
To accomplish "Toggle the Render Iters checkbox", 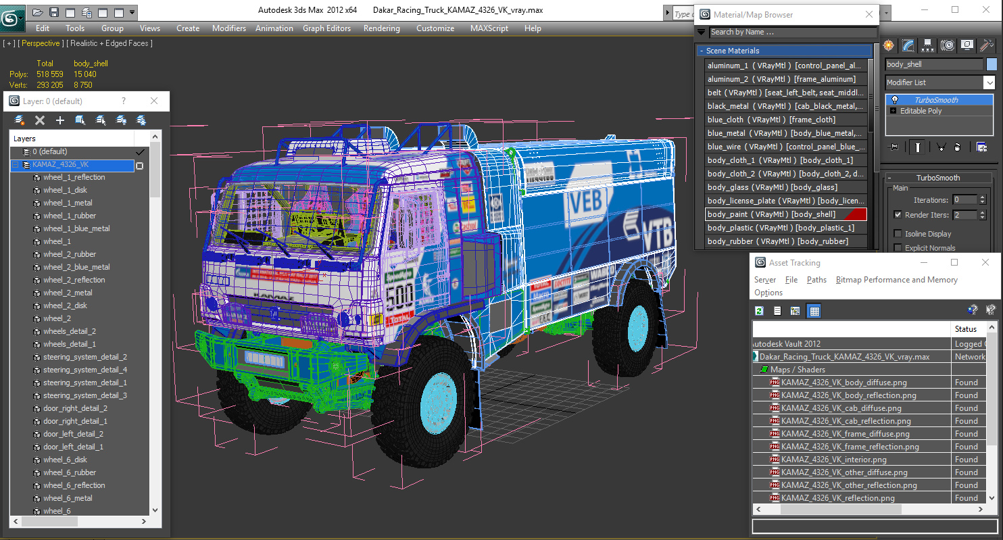I will point(898,215).
